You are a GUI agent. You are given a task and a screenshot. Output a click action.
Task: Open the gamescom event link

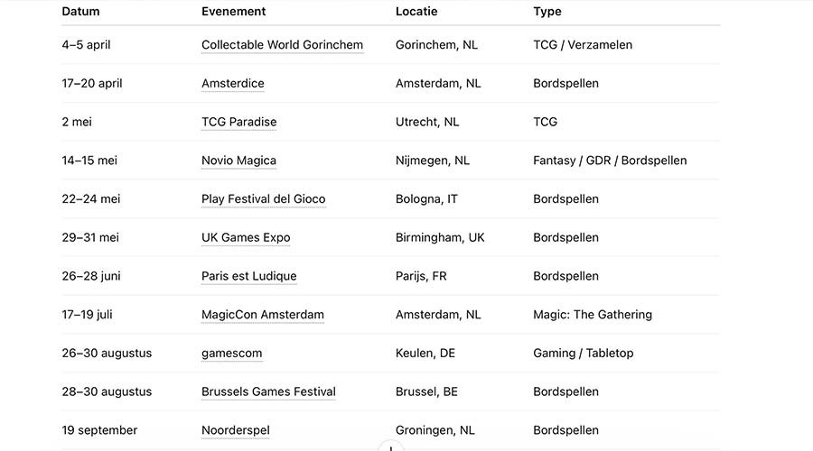231,354
